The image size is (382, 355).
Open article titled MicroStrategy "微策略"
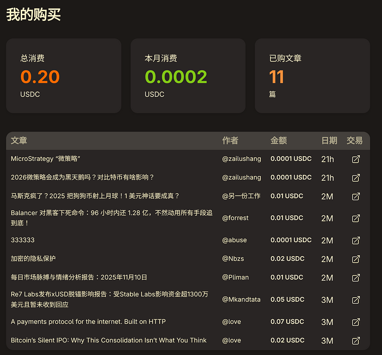tap(46, 159)
